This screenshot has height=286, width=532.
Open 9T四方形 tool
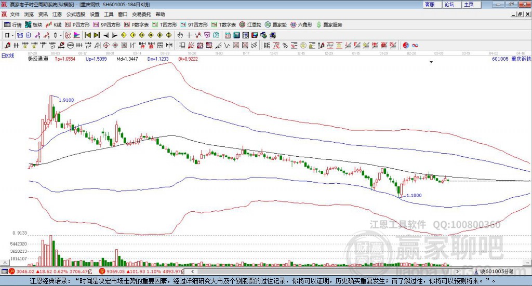point(194,25)
